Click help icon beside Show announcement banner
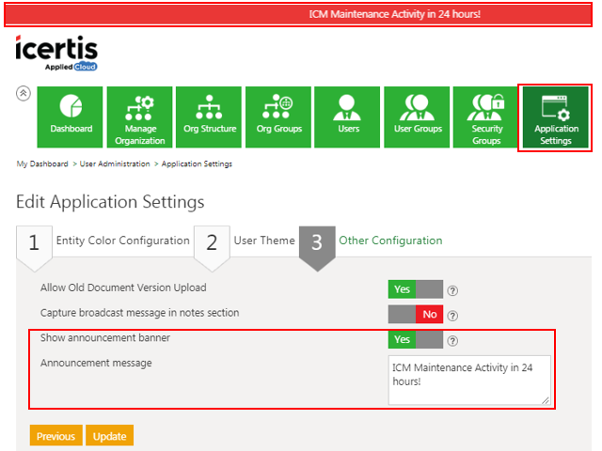The width and height of the screenshot is (602, 451). coord(452,340)
